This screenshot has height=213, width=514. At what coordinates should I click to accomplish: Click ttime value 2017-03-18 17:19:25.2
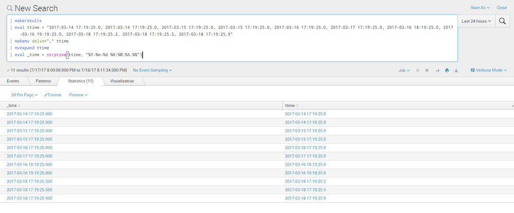[305, 181]
